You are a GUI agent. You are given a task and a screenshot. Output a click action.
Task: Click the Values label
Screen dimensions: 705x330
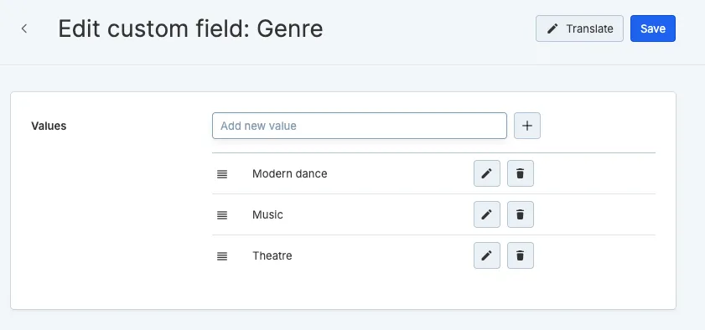click(49, 126)
